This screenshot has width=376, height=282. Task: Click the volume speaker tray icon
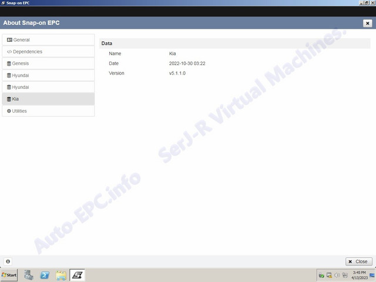coord(337,275)
